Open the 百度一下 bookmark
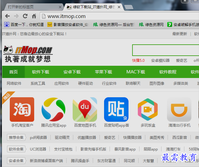The height and width of the screenshot is (167, 199). click(x=24, y=24)
